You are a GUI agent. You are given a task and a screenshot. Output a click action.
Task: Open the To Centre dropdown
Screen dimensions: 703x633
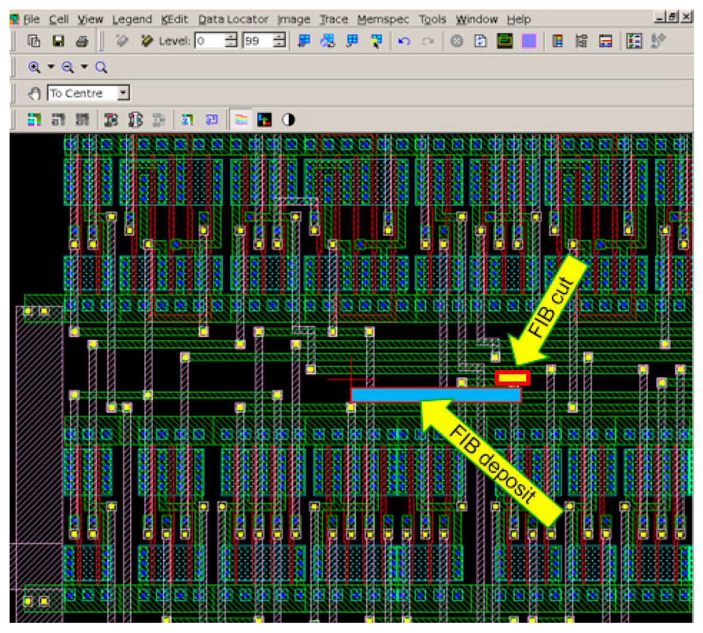pyautogui.click(x=123, y=93)
